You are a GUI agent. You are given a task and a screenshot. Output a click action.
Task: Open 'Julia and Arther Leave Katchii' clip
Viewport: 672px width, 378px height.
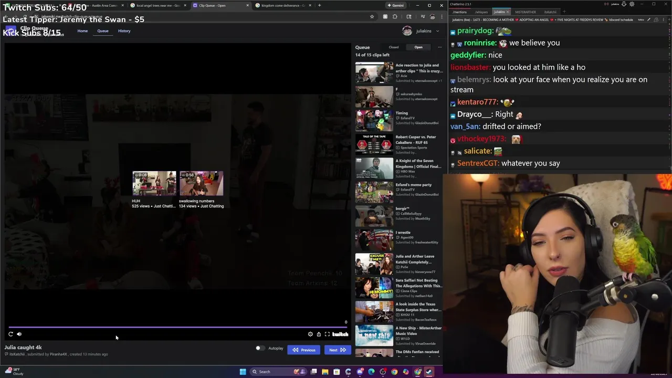coord(399,264)
